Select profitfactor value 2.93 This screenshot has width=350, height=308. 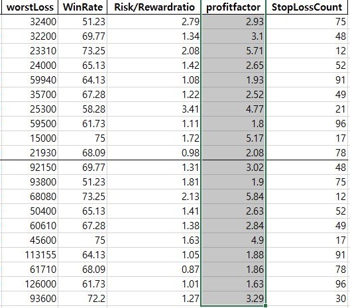coord(233,22)
